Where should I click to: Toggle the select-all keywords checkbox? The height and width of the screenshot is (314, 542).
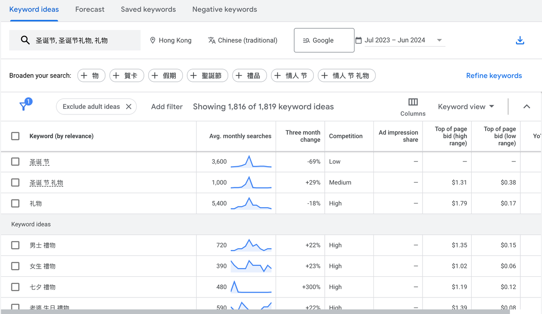click(15, 136)
